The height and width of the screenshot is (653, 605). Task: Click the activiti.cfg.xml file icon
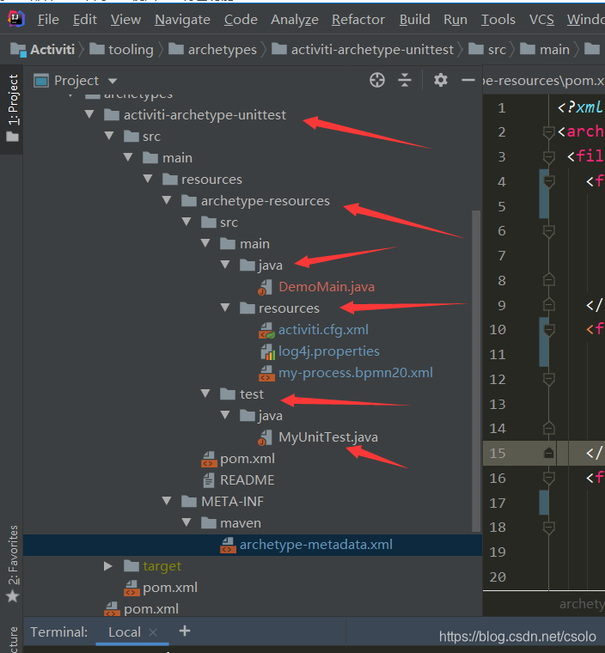266,330
